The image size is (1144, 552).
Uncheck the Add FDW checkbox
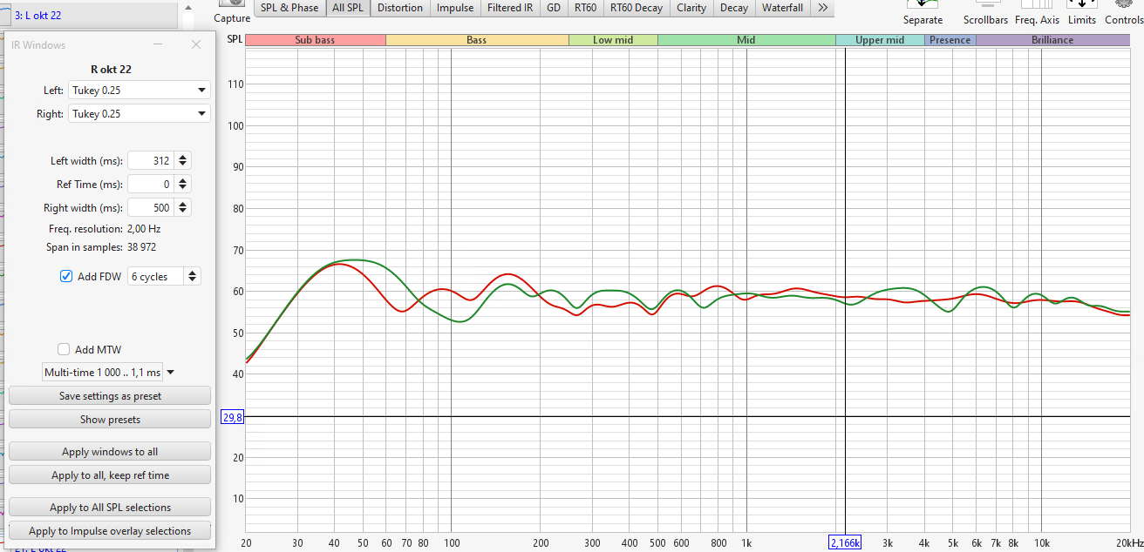tap(66, 276)
